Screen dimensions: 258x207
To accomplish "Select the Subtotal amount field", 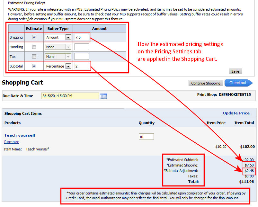I will 81,66.
